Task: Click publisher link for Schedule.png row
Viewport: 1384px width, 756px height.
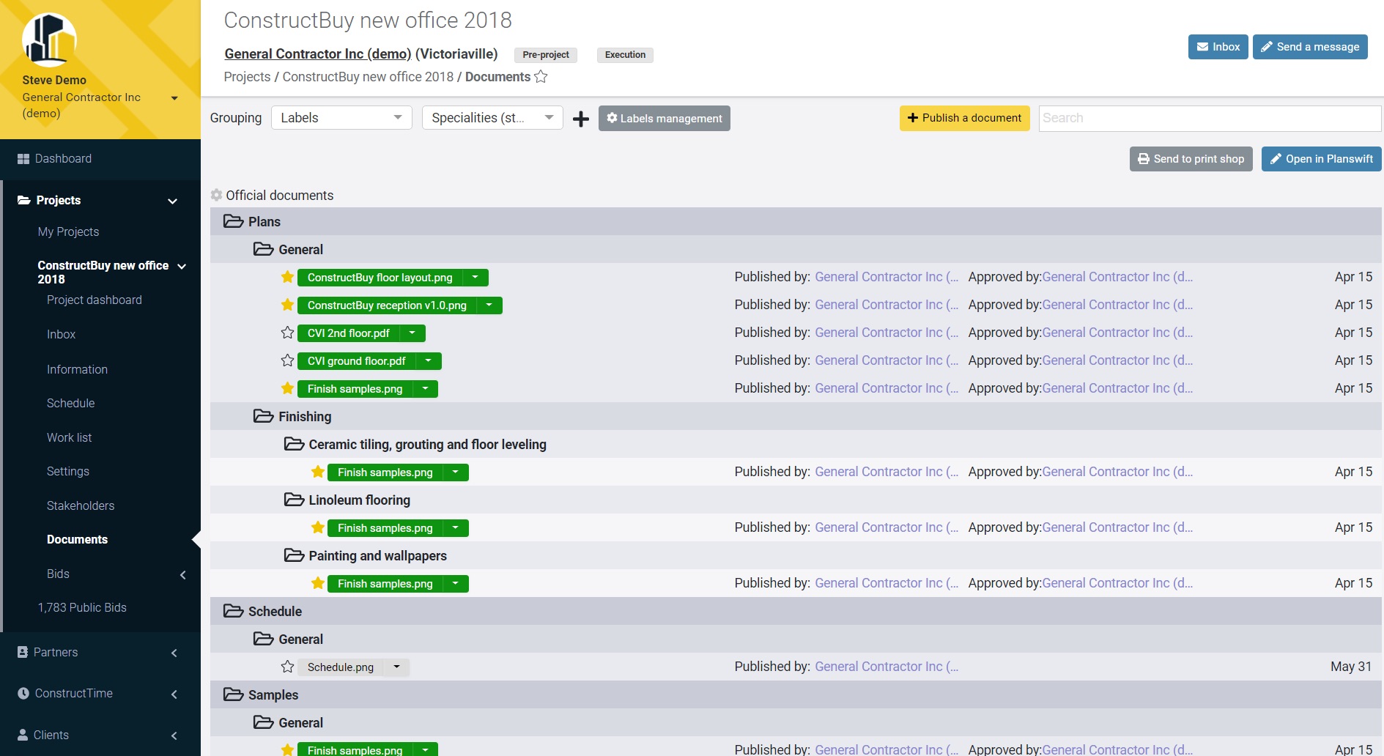Action: click(x=887, y=667)
